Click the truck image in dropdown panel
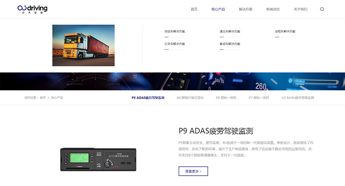This screenshot has height=186, width=345. 83,45
